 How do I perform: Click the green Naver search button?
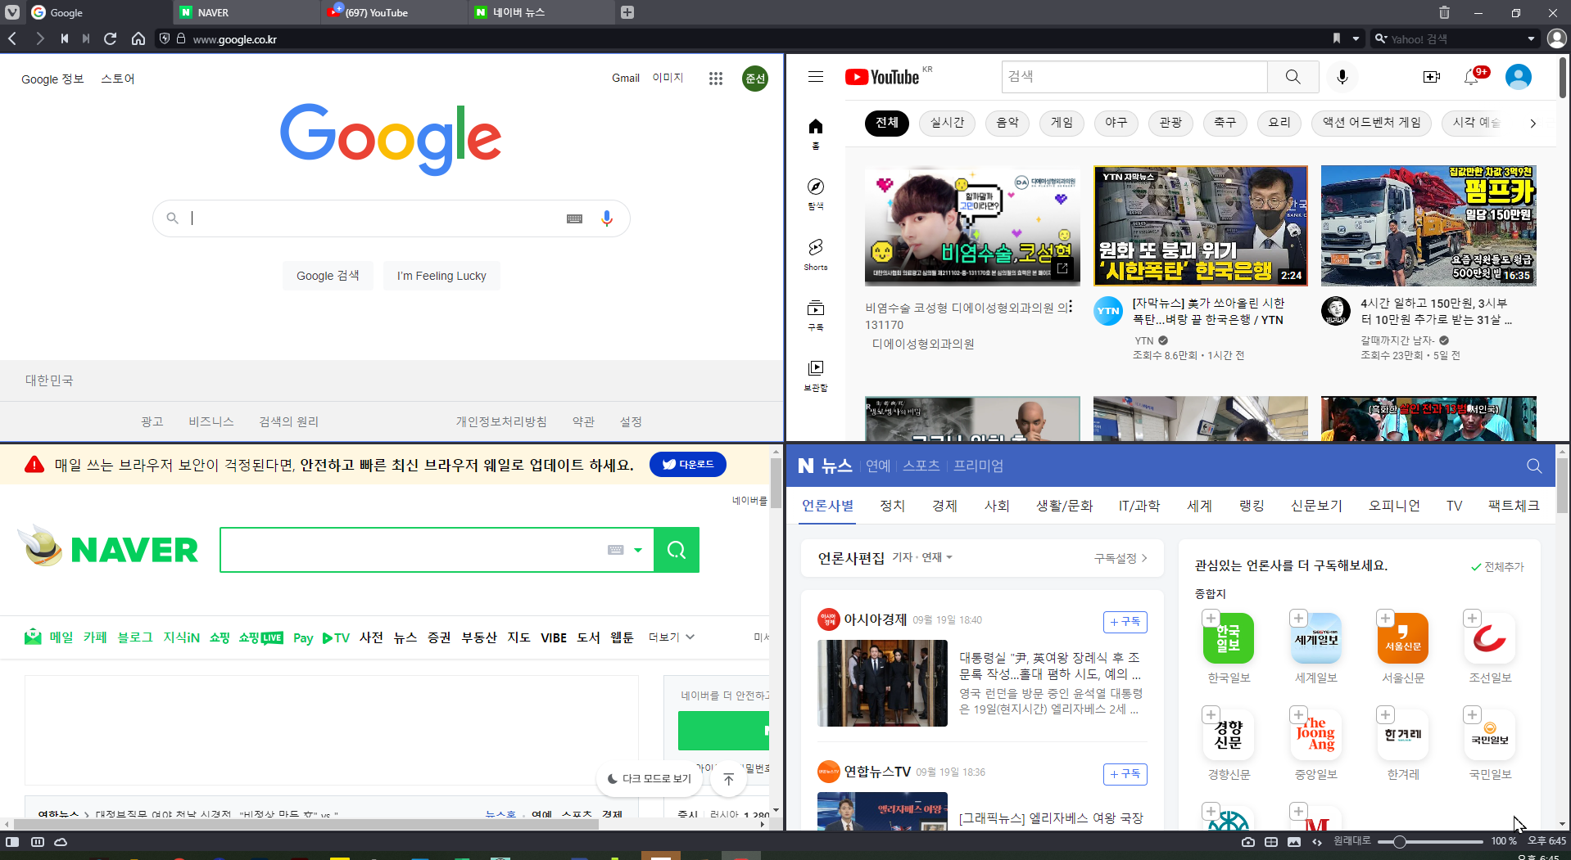click(677, 550)
